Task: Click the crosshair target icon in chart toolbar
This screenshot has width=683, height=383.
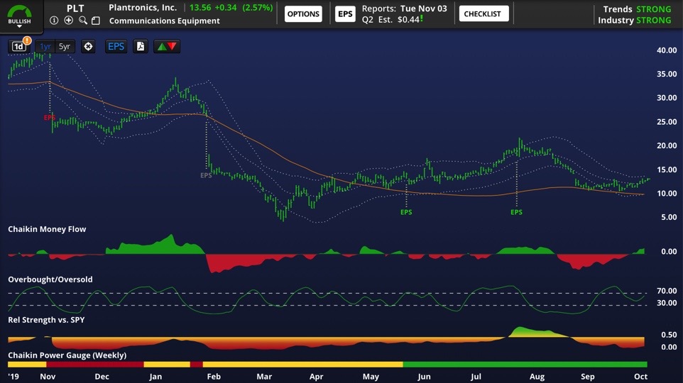Action: coord(88,47)
